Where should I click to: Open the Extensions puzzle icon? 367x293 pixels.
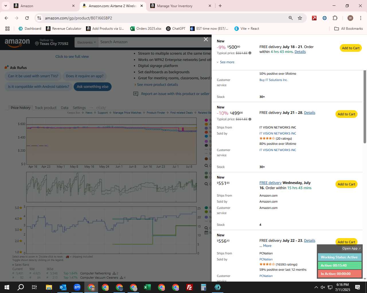tap(335, 18)
